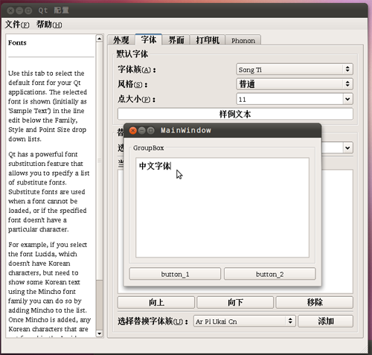
Task: Click the 移除 button
Action: click(x=315, y=302)
